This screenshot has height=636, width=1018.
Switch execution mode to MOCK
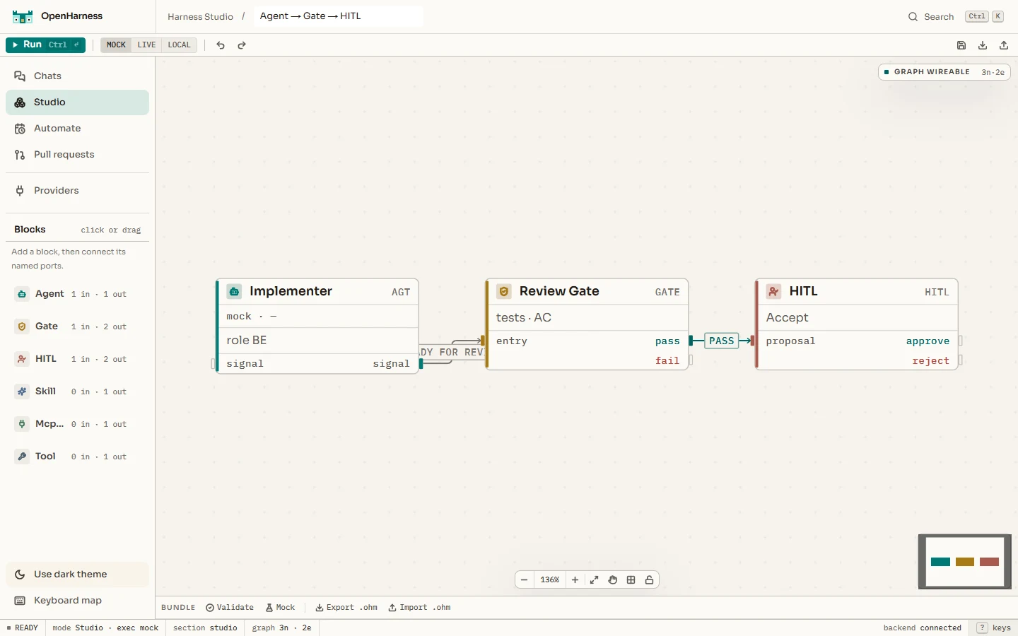116,45
